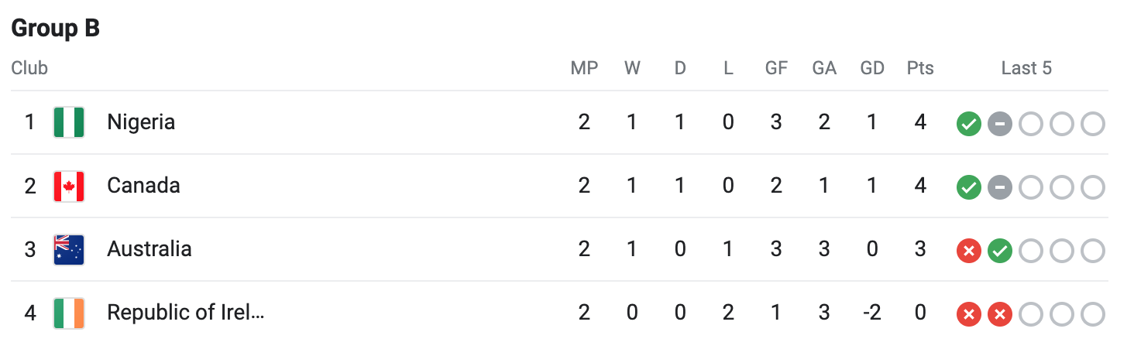
Task: Select the Australia team name
Action: coord(149,249)
